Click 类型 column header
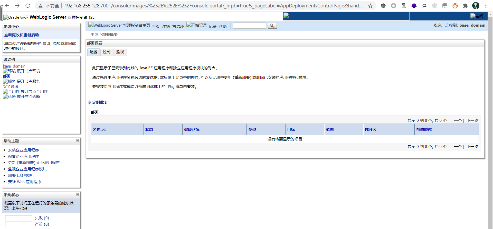This screenshot has width=493, height=229. pos(252,130)
